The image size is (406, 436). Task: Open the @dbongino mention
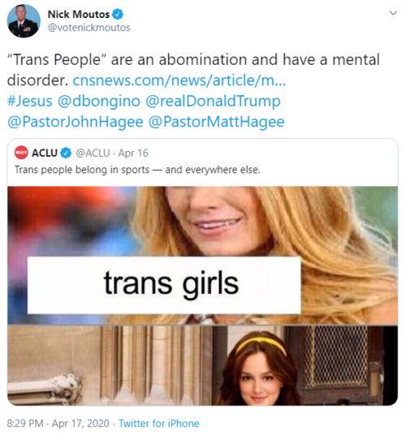click(x=99, y=101)
